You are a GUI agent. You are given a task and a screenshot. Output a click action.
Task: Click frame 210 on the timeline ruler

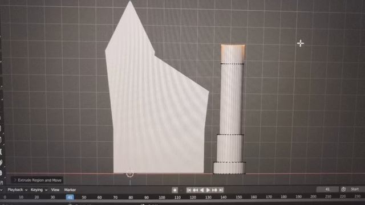(x=328, y=196)
